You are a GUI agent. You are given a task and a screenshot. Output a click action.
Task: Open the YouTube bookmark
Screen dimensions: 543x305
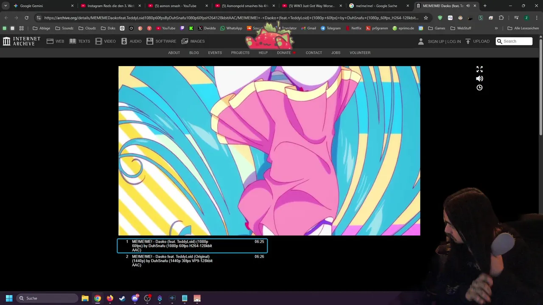(x=165, y=28)
